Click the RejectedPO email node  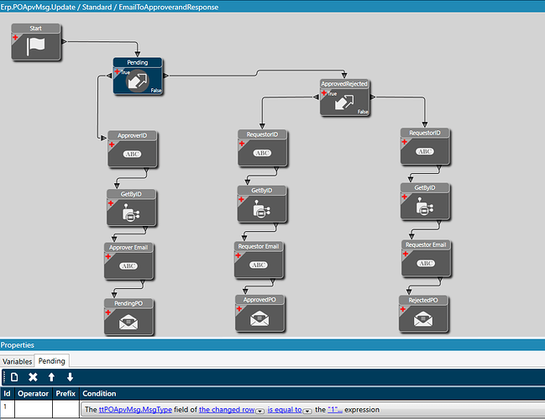tap(424, 313)
